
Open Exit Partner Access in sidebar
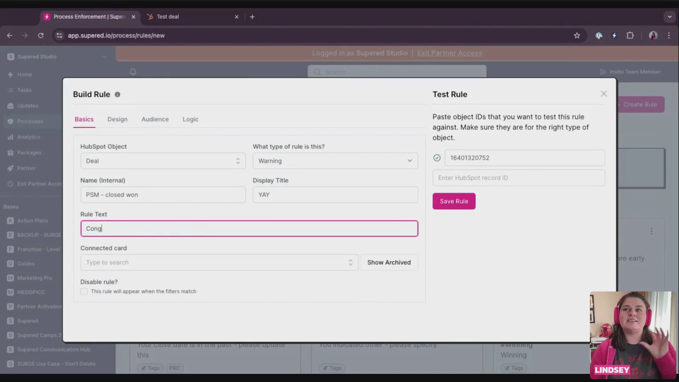tap(35, 184)
